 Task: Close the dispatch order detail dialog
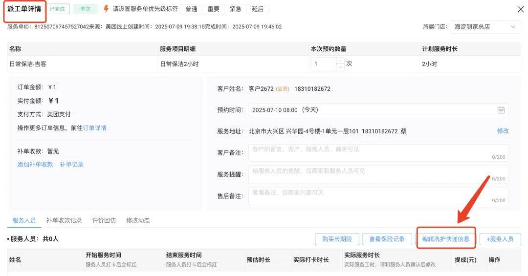(x=521, y=9)
